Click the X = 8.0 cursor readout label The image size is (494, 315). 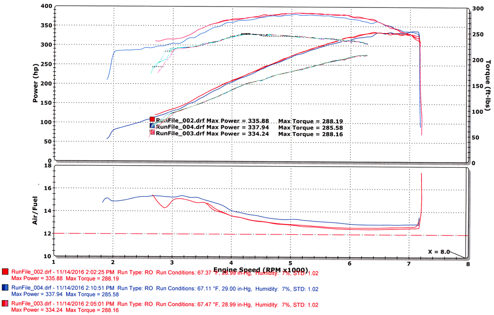coord(439,251)
